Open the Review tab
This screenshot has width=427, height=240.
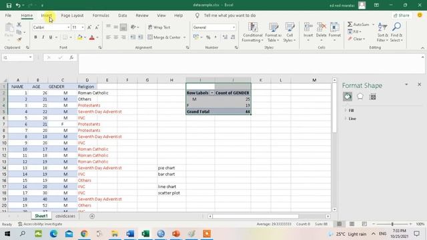142,15
